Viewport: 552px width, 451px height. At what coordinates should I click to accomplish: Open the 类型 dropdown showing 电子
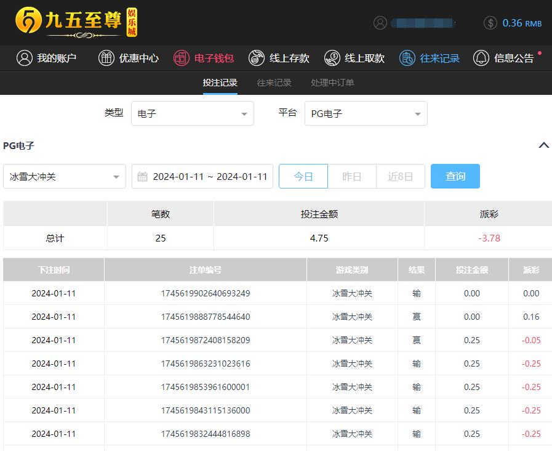(x=193, y=113)
